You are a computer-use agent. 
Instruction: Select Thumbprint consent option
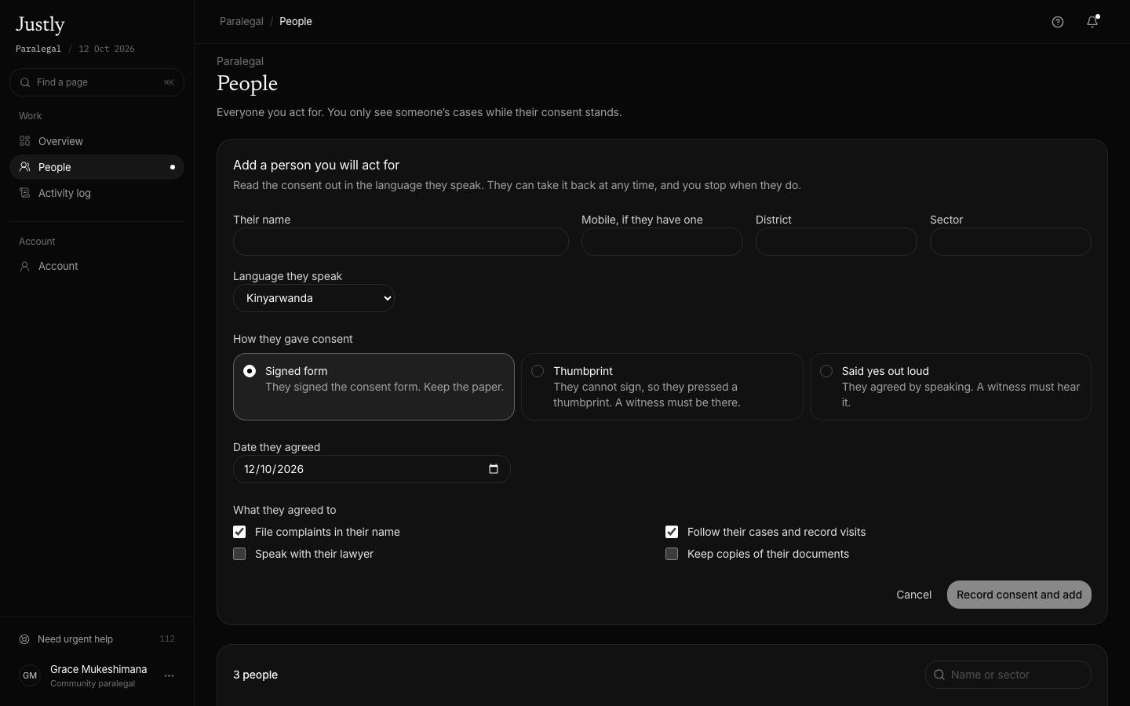pos(662,387)
